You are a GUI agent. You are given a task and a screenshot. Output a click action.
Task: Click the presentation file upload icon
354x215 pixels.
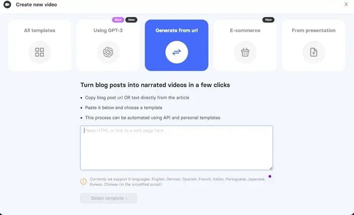(314, 52)
